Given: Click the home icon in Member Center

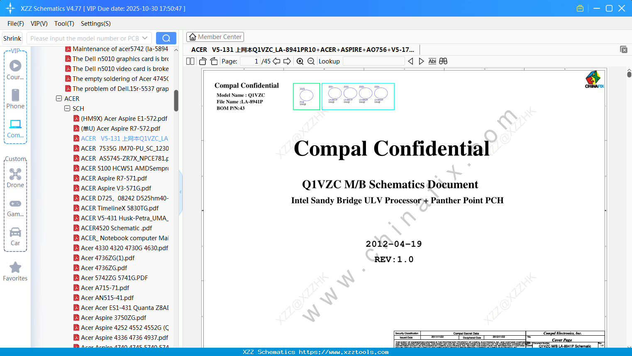Looking at the screenshot, I should click(x=193, y=37).
